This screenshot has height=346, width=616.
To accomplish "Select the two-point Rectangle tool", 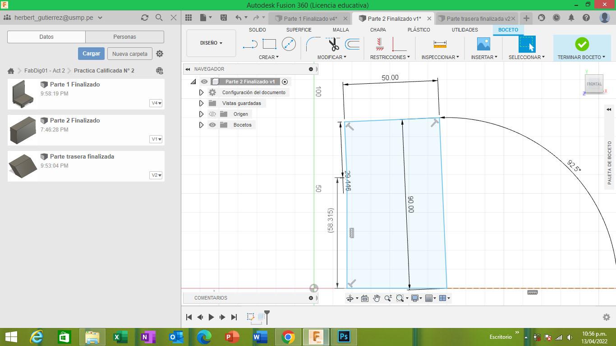I will [269, 44].
